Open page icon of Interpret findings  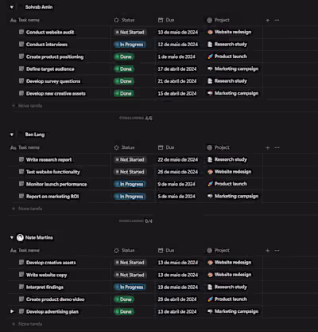coord(21,287)
